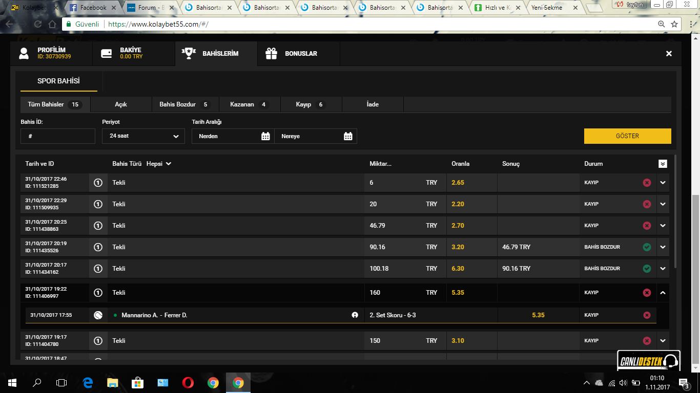
Task: Click the lost icon in Mannarino-Ferrer detail row
Action: (x=647, y=315)
